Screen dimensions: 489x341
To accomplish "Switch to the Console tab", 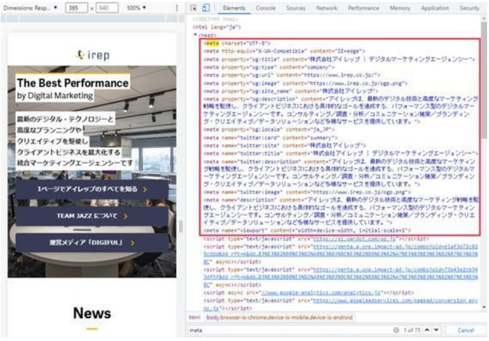I will click(266, 8).
